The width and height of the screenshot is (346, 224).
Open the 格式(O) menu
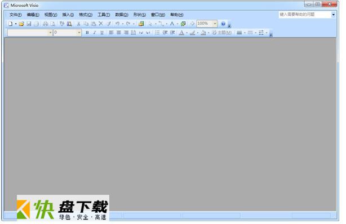click(86, 15)
